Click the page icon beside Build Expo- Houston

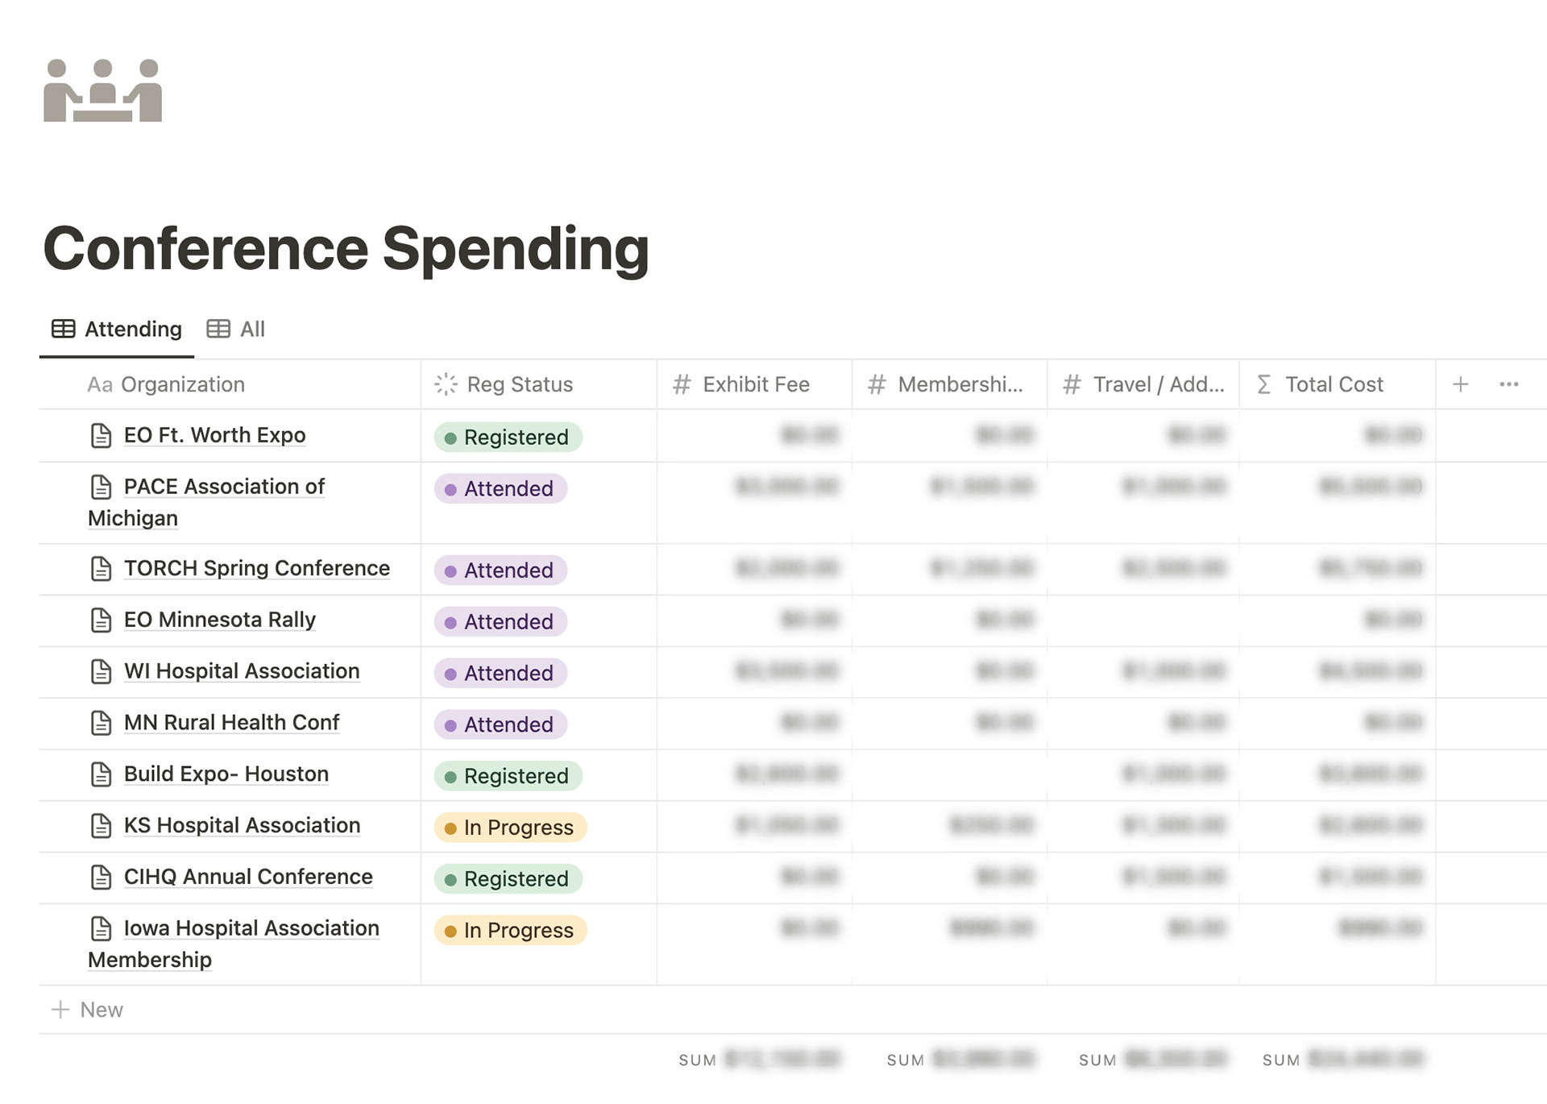click(x=101, y=774)
